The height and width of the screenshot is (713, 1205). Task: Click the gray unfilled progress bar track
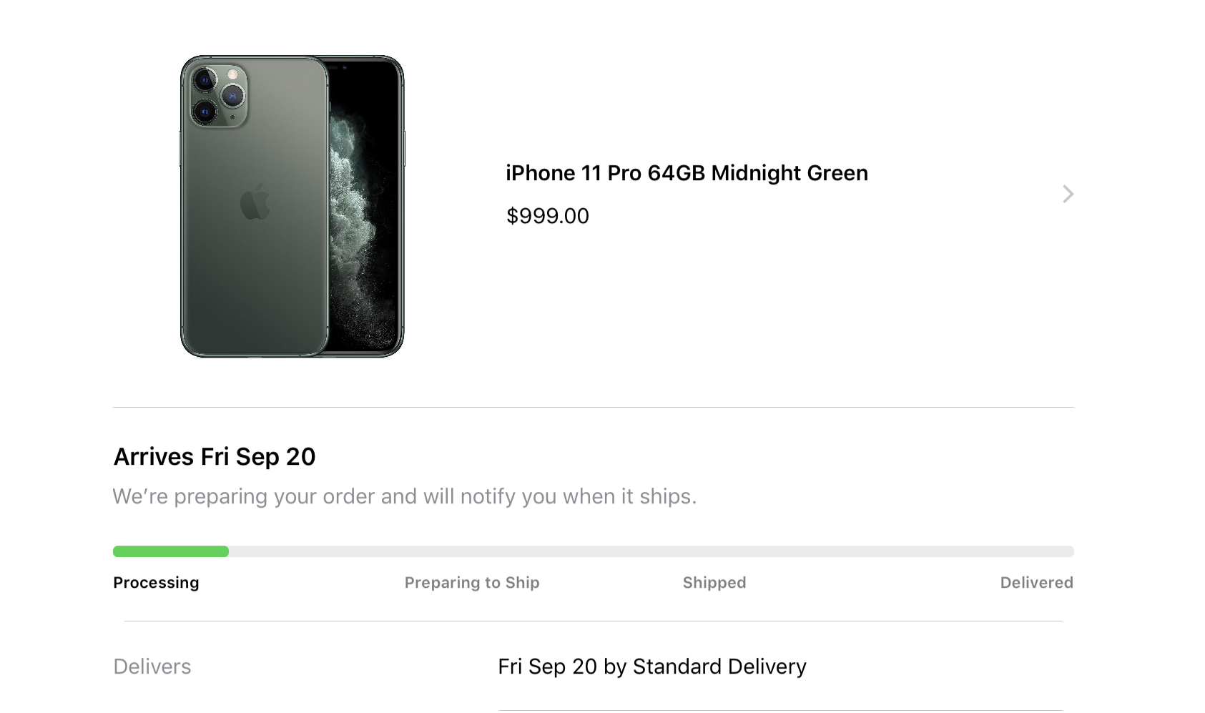click(x=651, y=551)
